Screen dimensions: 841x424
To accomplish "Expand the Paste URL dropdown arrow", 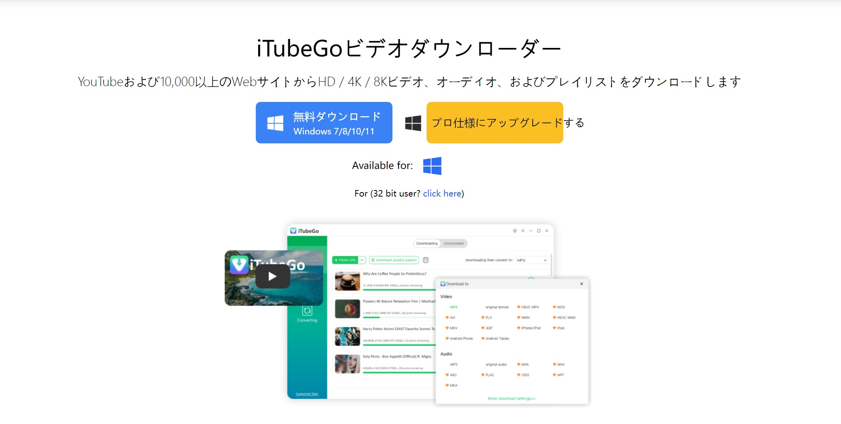I will [x=362, y=260].
